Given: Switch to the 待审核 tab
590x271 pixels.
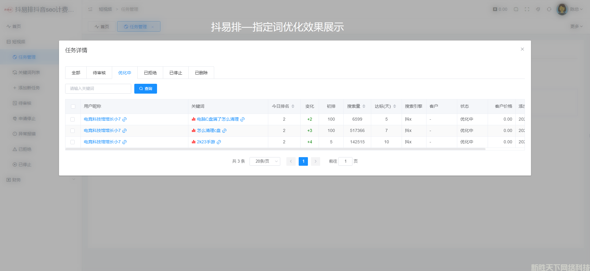Looking at the screenshot, I should [x=99, y=73].
